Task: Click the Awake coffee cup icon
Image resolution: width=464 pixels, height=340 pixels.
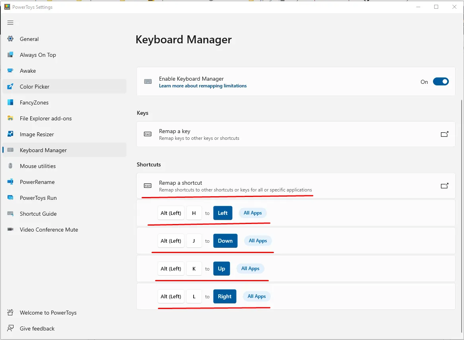Action: (x=11, y=71)
